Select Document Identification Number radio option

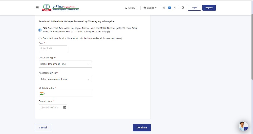40,38
